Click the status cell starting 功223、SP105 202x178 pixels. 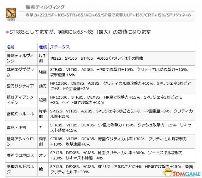coord(122,58)
